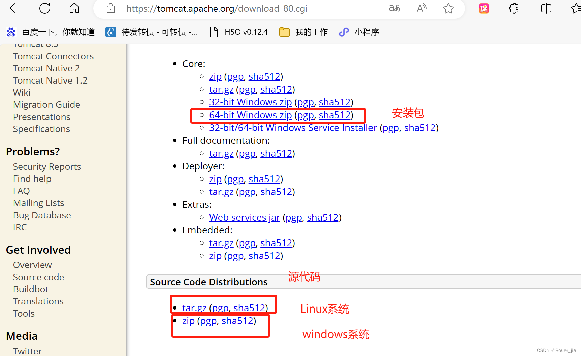The height and width of the screenshot is (356, 581).
Task: Download the 32-bit Windows zip
Action: pos(250,102)
